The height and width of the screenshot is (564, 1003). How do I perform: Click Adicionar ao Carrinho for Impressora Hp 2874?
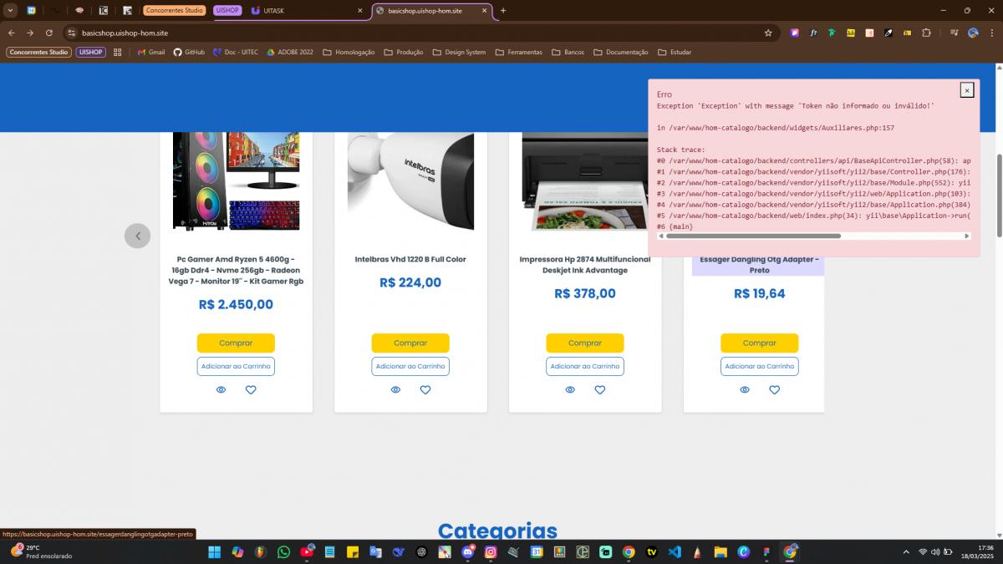585,367
